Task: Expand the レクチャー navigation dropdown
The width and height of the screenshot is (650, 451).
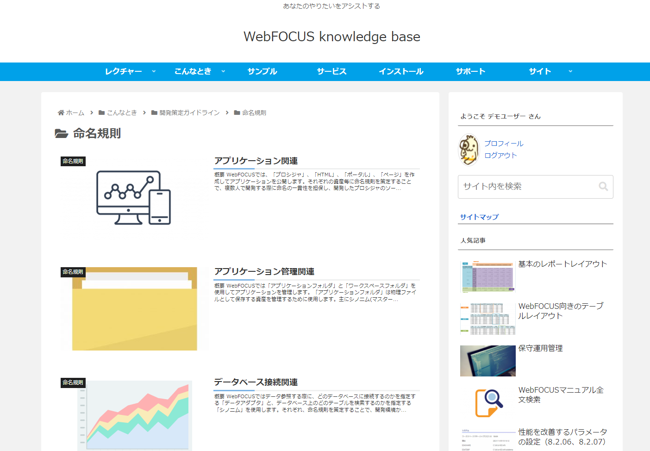Action: (124, 71)
